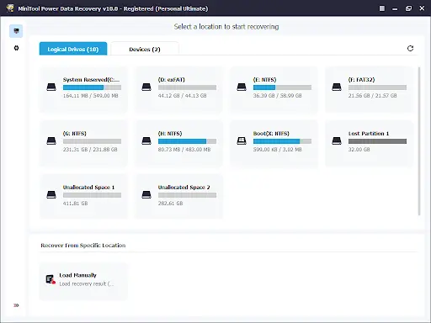431x323 pixels.
Task: Click drive icon for Boot(X: NTFS)
Action: [242, 140]
